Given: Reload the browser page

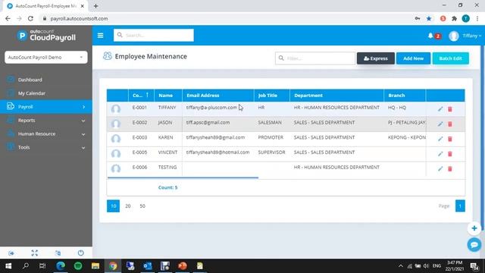Looking at the screenshot, I should click(30, 18).
